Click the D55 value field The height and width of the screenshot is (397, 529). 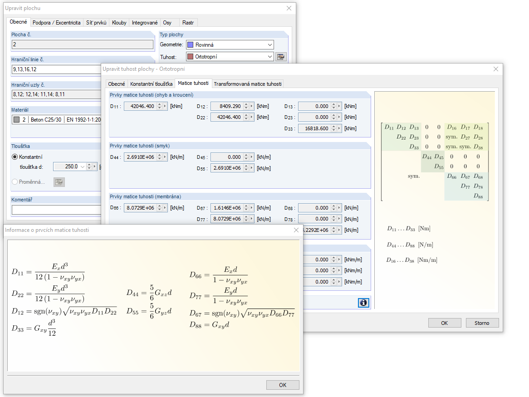227,168
